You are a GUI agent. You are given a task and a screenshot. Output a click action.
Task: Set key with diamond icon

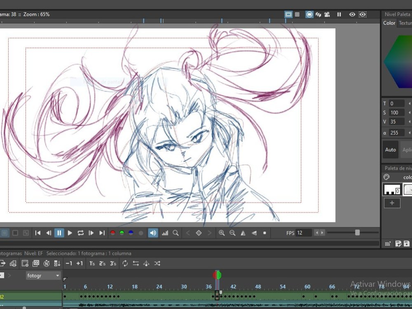coord(199,233)
